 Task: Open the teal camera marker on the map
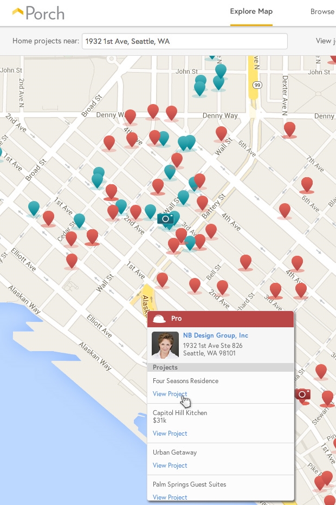coord(165,218)
